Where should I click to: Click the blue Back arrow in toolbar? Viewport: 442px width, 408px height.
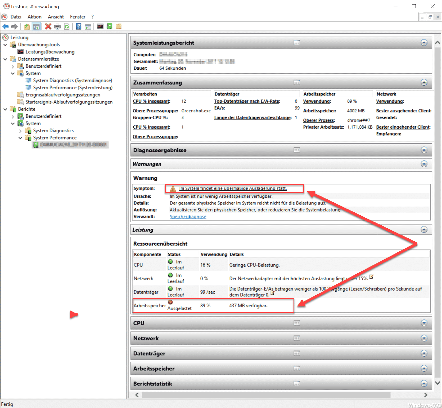[5, 27]
